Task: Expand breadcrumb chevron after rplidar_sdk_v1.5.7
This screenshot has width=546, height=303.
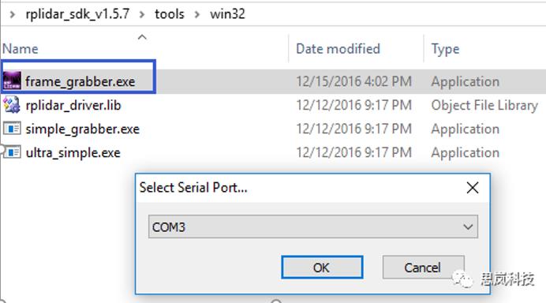Action: click(142, 14)
